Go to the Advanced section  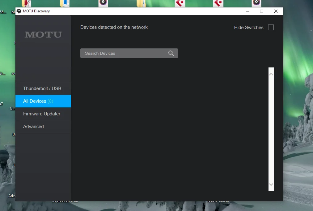(x=43, y=127)
